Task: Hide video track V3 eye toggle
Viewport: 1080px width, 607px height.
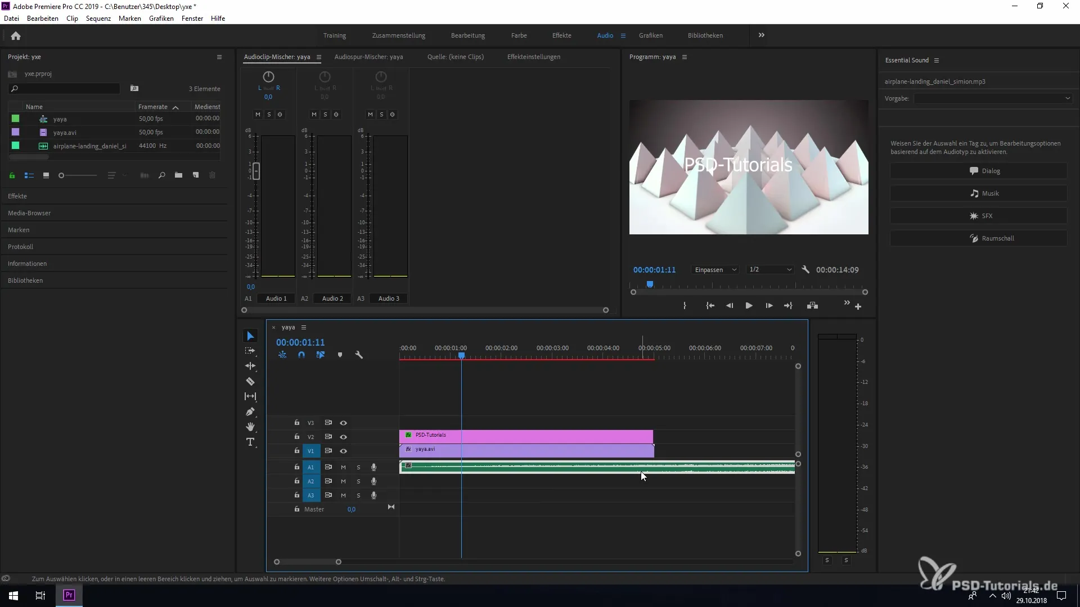Action: (x=343, y=423)
